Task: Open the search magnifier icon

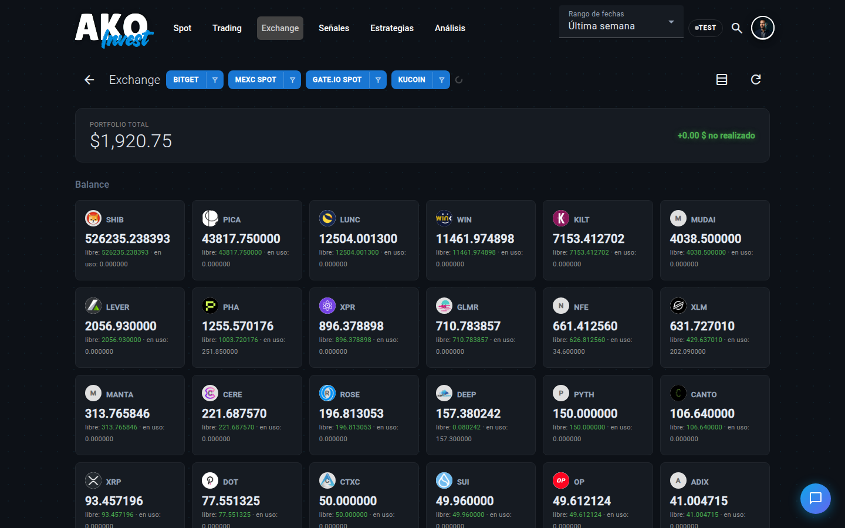Action: [737, 28]
